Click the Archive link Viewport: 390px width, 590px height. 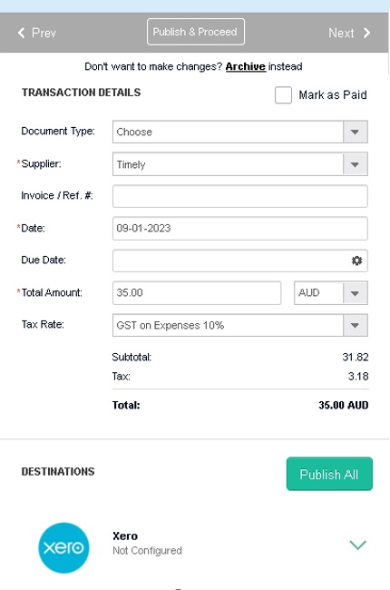tap(245, 66)
